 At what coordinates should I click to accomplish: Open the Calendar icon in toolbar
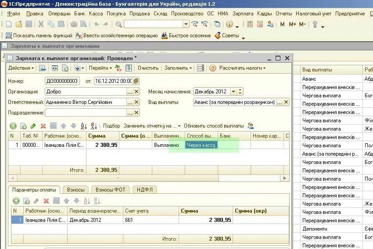260,24
